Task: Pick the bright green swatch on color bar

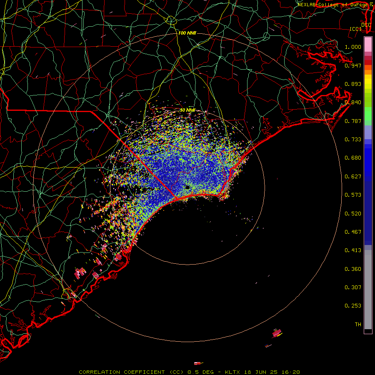Action: pyautogui.click(x=368, y=114)
